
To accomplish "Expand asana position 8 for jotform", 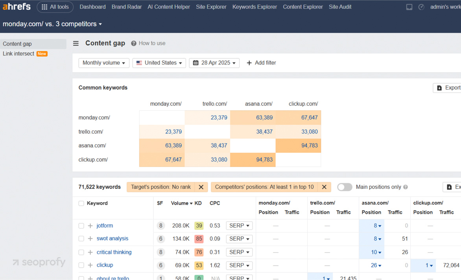I will (377, 226).
